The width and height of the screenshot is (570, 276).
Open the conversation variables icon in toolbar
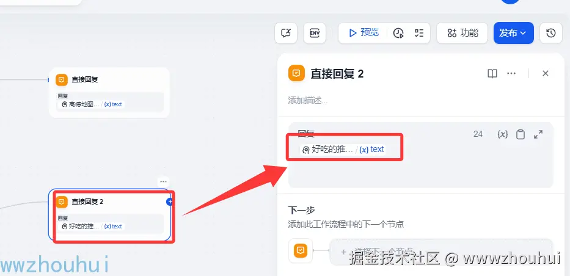pos(286,33)
